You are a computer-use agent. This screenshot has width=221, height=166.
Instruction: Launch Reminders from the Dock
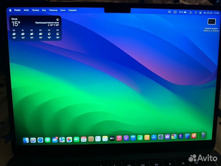pos(98,139)
